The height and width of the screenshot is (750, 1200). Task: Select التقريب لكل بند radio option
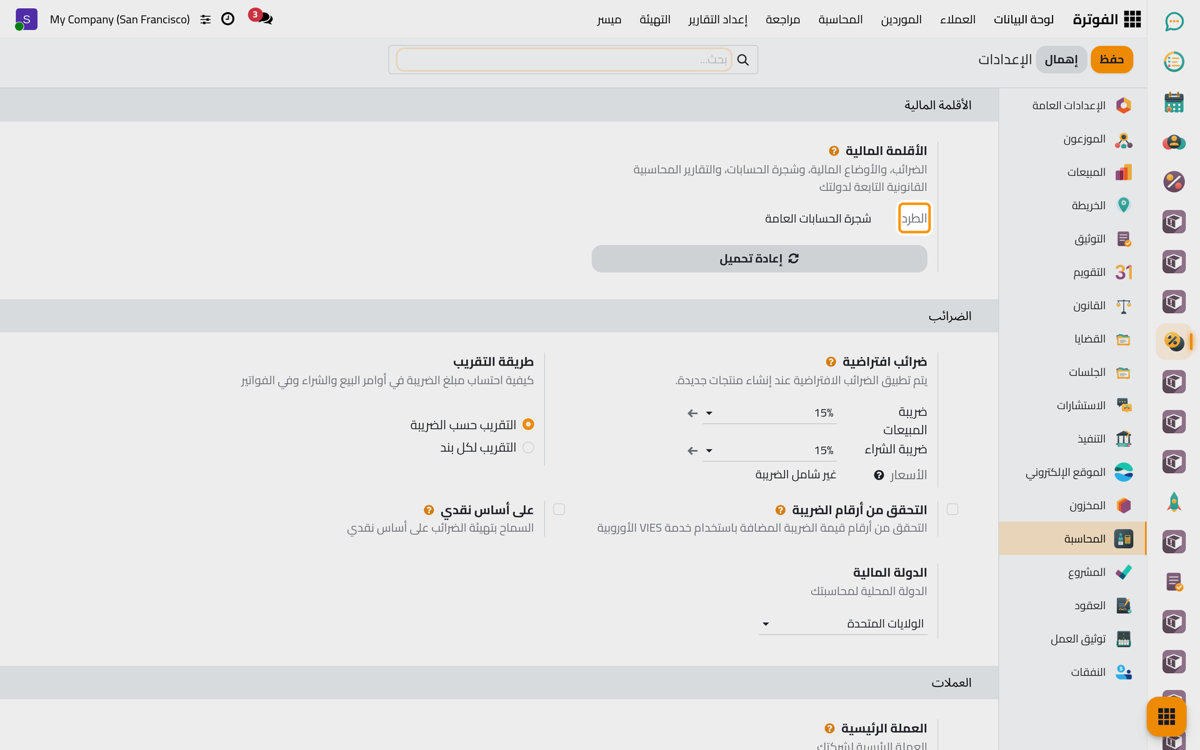[528, 447]
